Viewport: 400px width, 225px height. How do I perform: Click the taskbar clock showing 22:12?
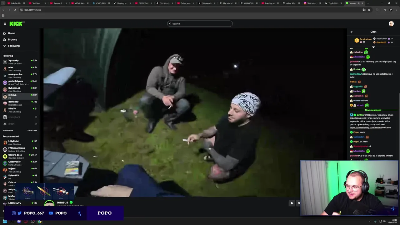click(x=392, y=222)
